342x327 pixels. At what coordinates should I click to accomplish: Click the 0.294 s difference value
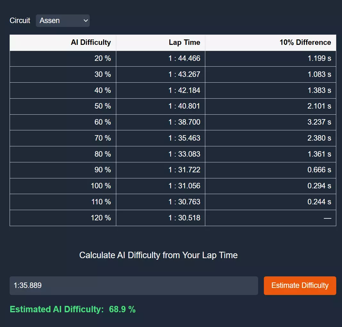point(319,186)
